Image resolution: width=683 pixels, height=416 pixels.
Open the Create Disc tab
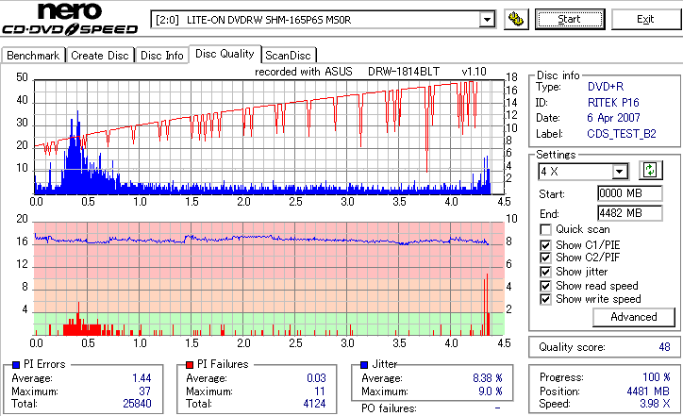100,56
